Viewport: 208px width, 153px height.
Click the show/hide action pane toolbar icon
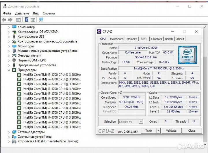coord(33,20)
